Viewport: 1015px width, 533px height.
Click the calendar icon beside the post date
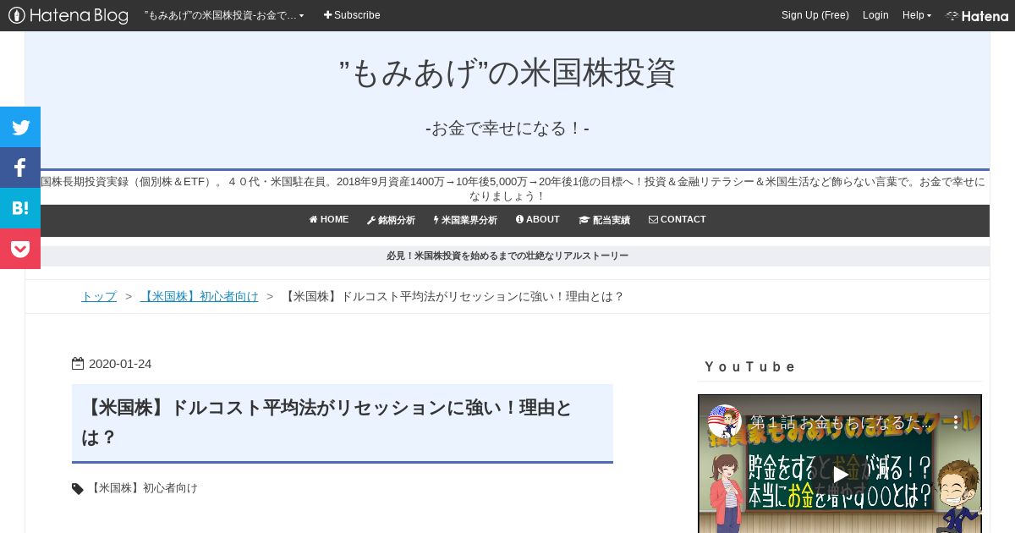[78, 364]
